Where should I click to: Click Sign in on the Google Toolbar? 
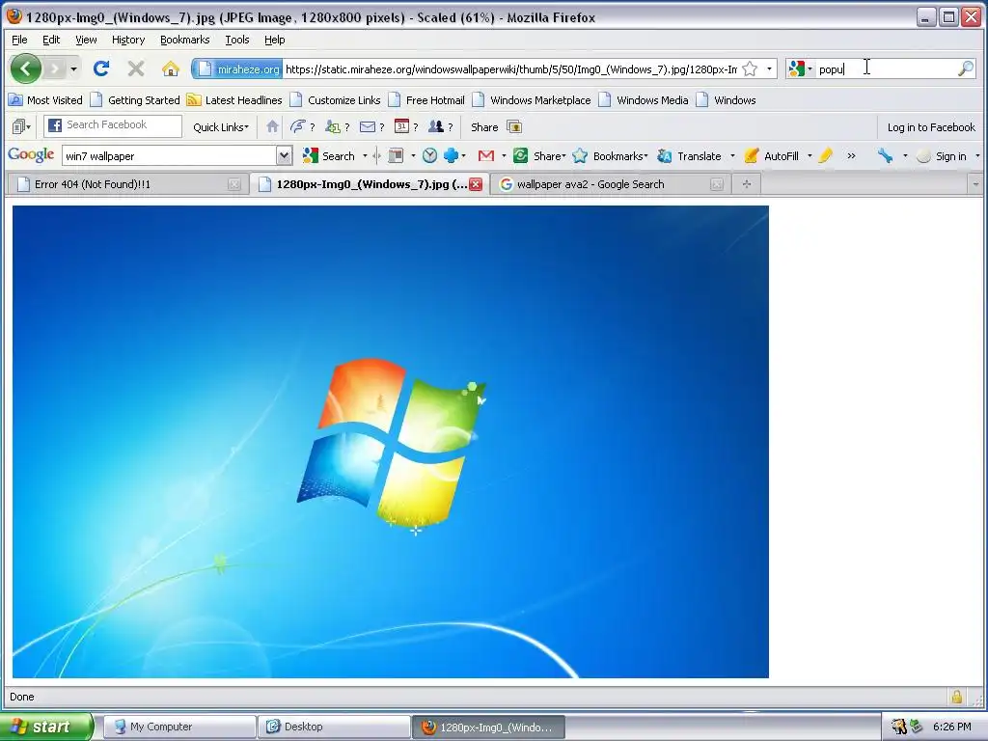(943, 155)
